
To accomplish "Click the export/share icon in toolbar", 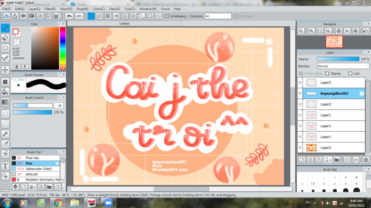I will [x=15, y=16].
